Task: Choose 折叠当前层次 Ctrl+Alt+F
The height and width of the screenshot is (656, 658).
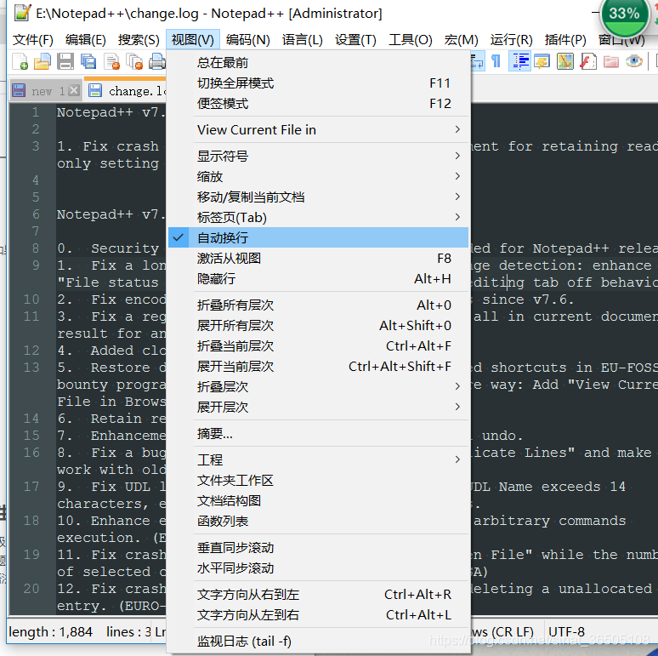Action: point(318,345)
